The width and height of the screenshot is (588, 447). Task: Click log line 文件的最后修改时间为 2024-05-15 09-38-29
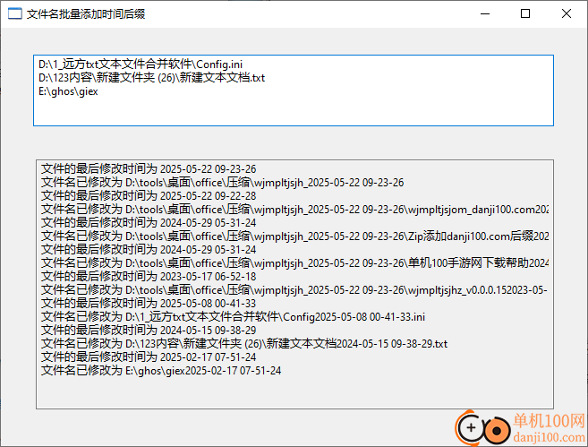coord(149,331)
